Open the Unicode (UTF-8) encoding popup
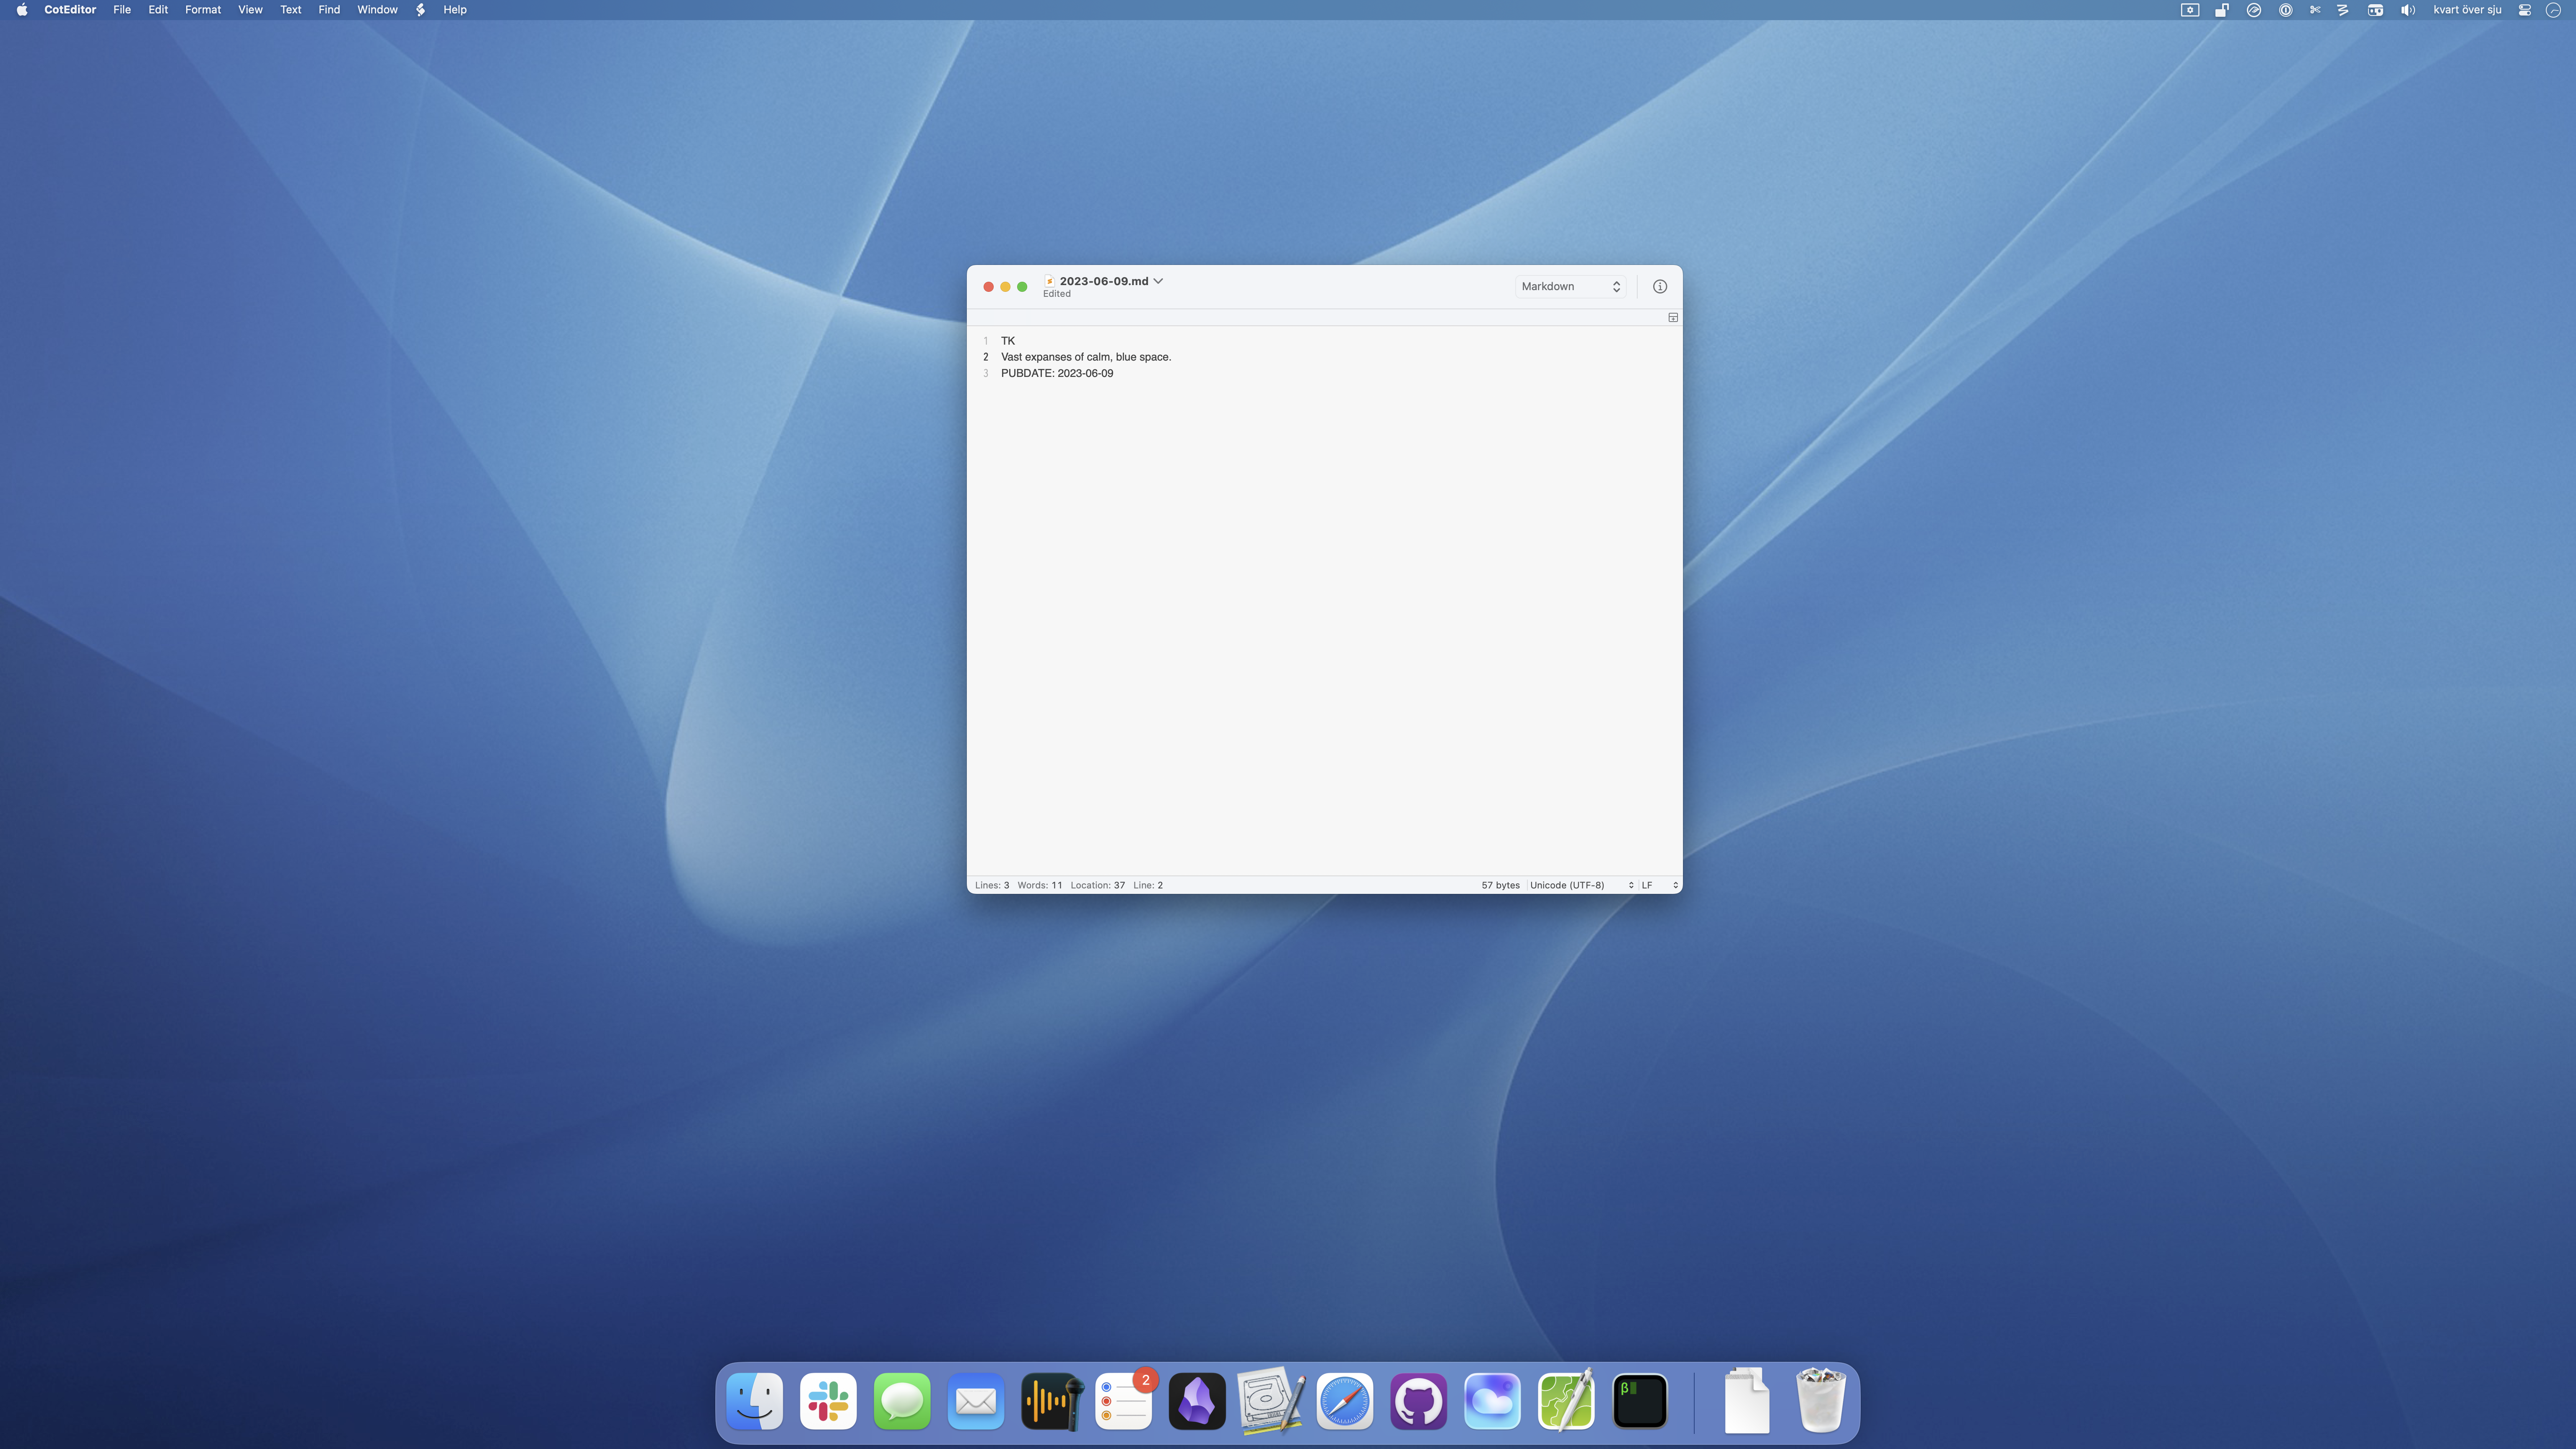The height and width of the screenshot is (1449, 2576). click(x=1580, y=885)
